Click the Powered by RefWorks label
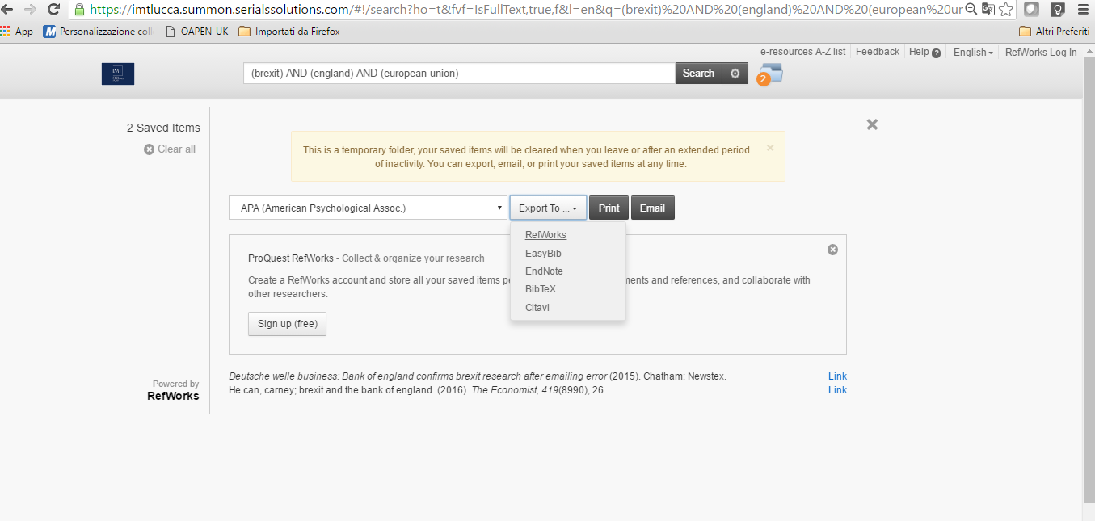The image size is (1095, 521). 173,390
